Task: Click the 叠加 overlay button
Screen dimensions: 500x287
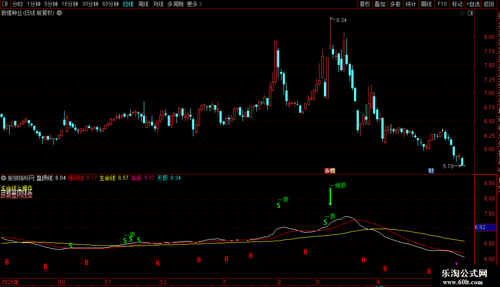Action: click(x=380, y=4)
